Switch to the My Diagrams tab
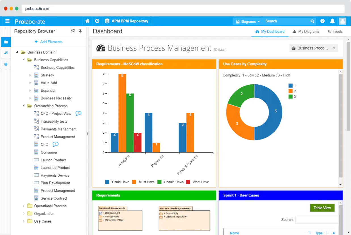The width and height of the screenshot is (351, 235). 306,31
